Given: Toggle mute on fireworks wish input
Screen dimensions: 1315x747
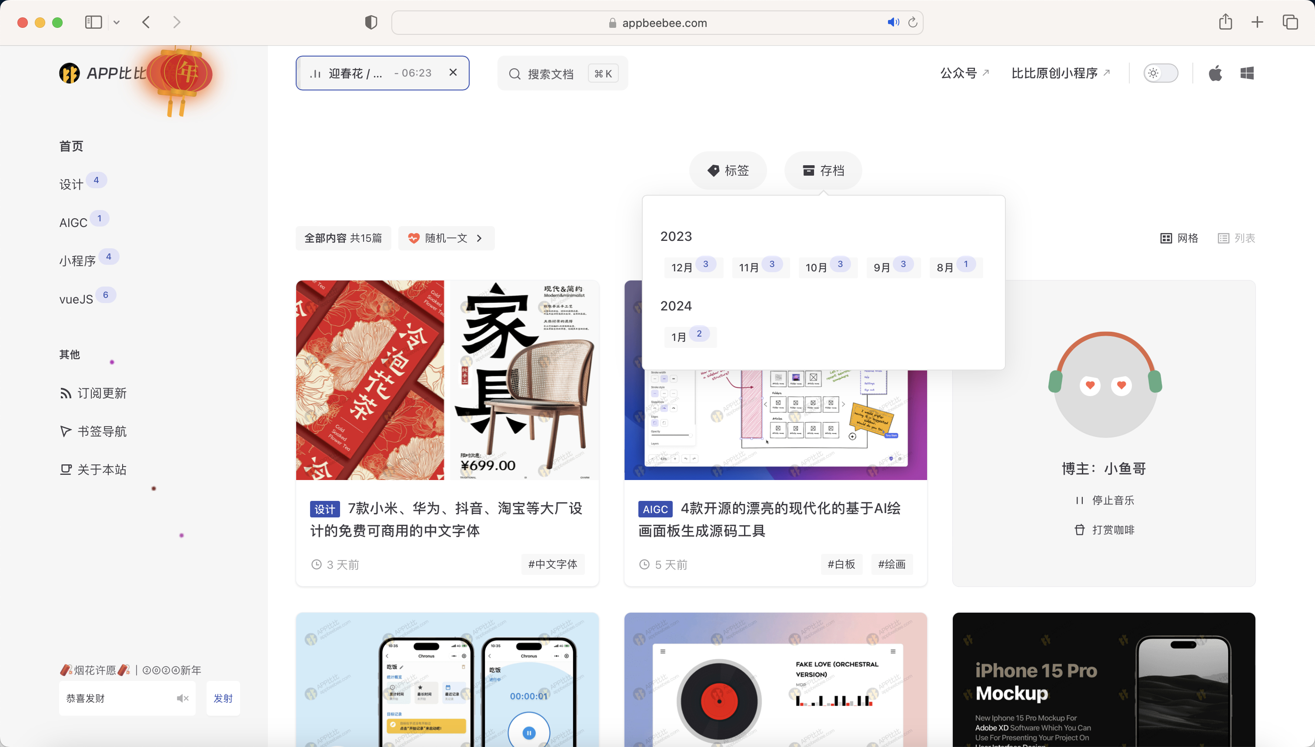Looking at the screenshot, I should click(183, 698).
